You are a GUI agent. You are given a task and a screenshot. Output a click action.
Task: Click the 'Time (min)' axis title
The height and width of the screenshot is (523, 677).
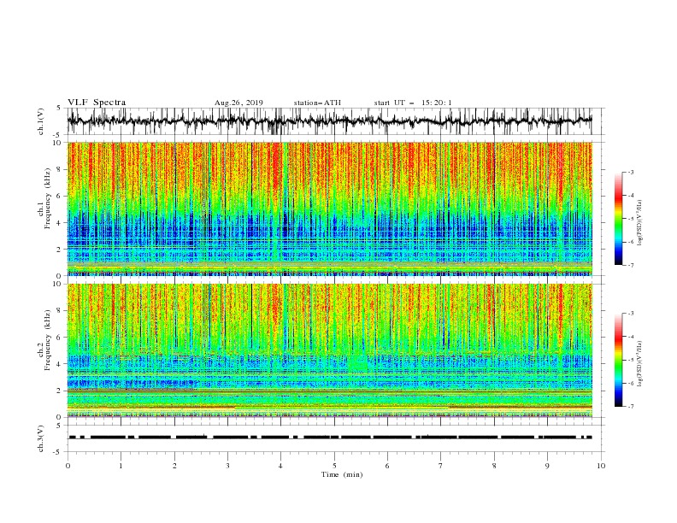point(342,474)
